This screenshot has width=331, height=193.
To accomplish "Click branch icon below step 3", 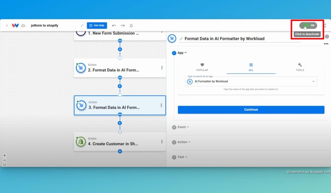I will pos(120,114).
